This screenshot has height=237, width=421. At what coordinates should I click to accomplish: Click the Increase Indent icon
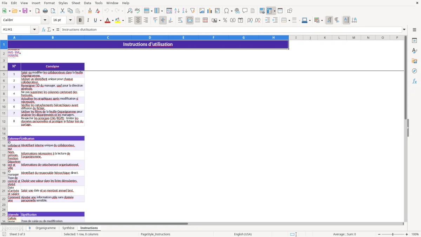(267, 20)
